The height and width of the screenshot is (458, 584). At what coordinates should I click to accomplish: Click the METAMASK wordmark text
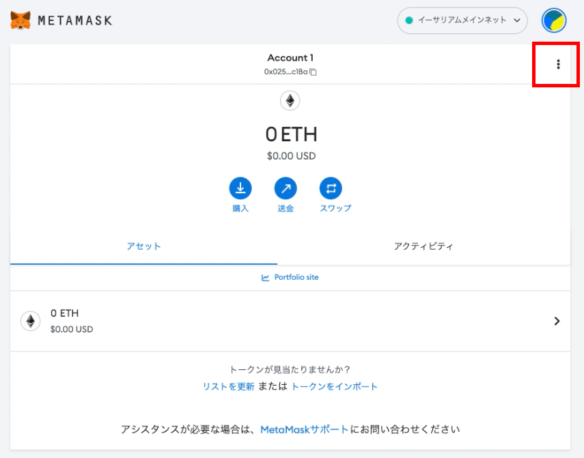tap(75, 20)
